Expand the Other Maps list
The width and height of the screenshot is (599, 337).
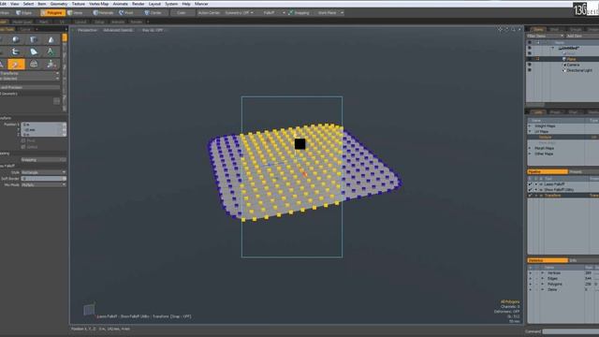click(530, 154)
